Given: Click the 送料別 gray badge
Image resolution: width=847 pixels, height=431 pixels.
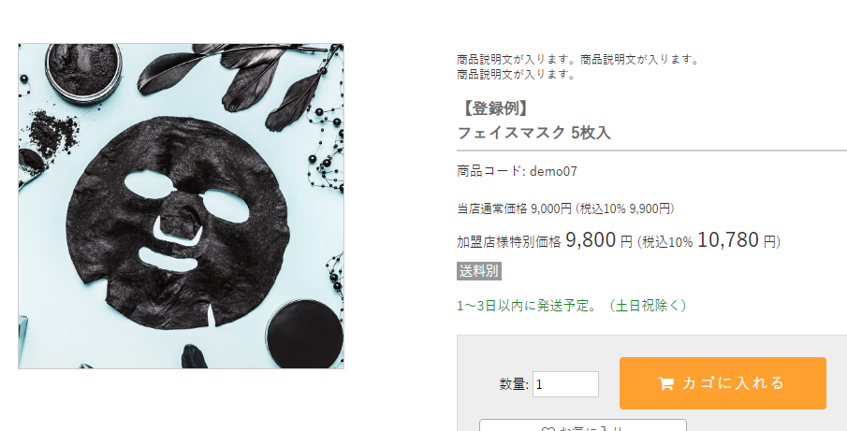Looking at the screenshot, I should point(479,271).
